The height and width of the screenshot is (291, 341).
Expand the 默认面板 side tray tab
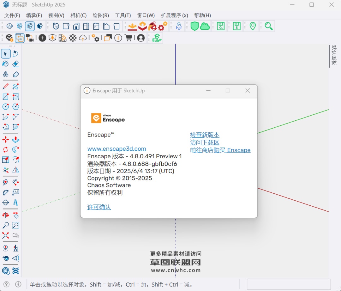click(334, 55)
